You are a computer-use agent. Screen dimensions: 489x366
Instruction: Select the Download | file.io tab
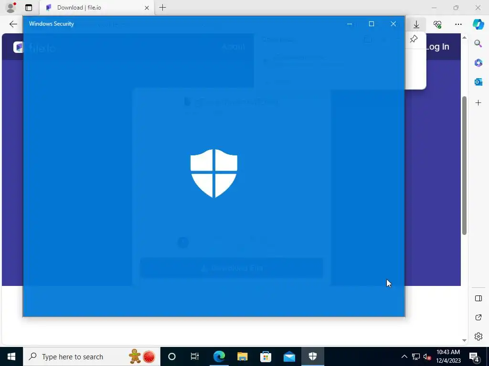coord(96,8)
